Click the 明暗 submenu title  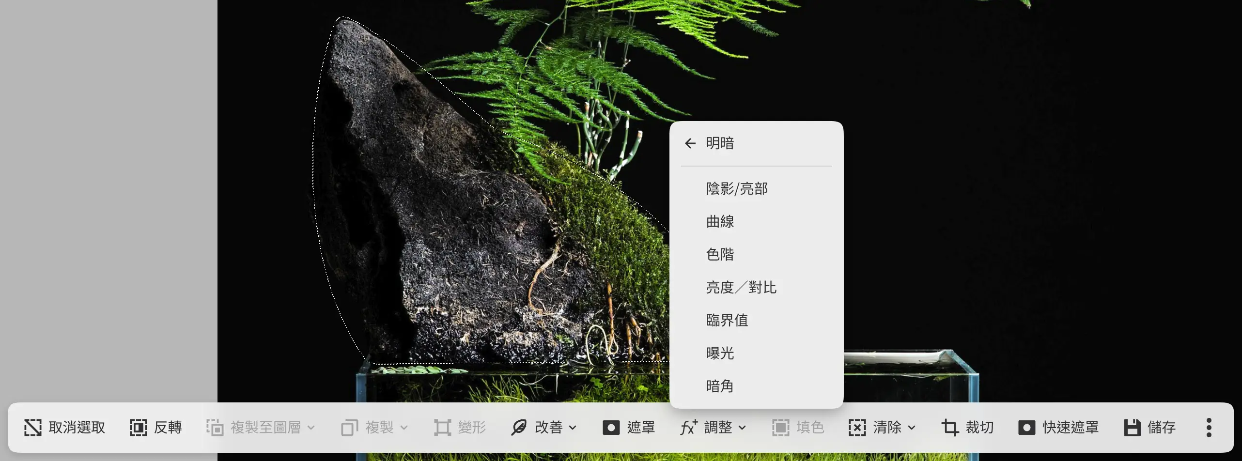tap(720, 143)
